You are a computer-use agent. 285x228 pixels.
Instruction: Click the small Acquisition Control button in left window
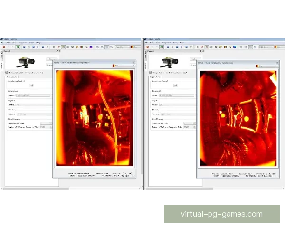(x=32, y=85)
